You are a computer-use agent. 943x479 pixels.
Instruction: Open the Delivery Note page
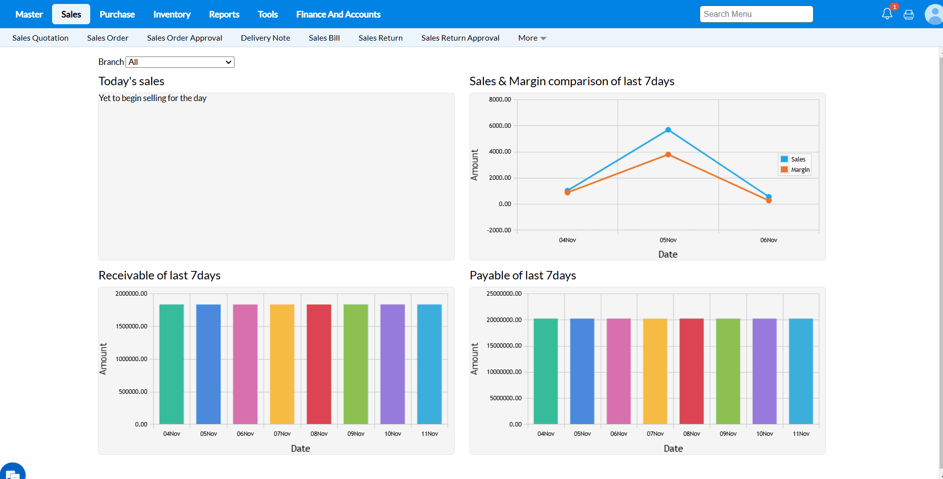[265, 38]
